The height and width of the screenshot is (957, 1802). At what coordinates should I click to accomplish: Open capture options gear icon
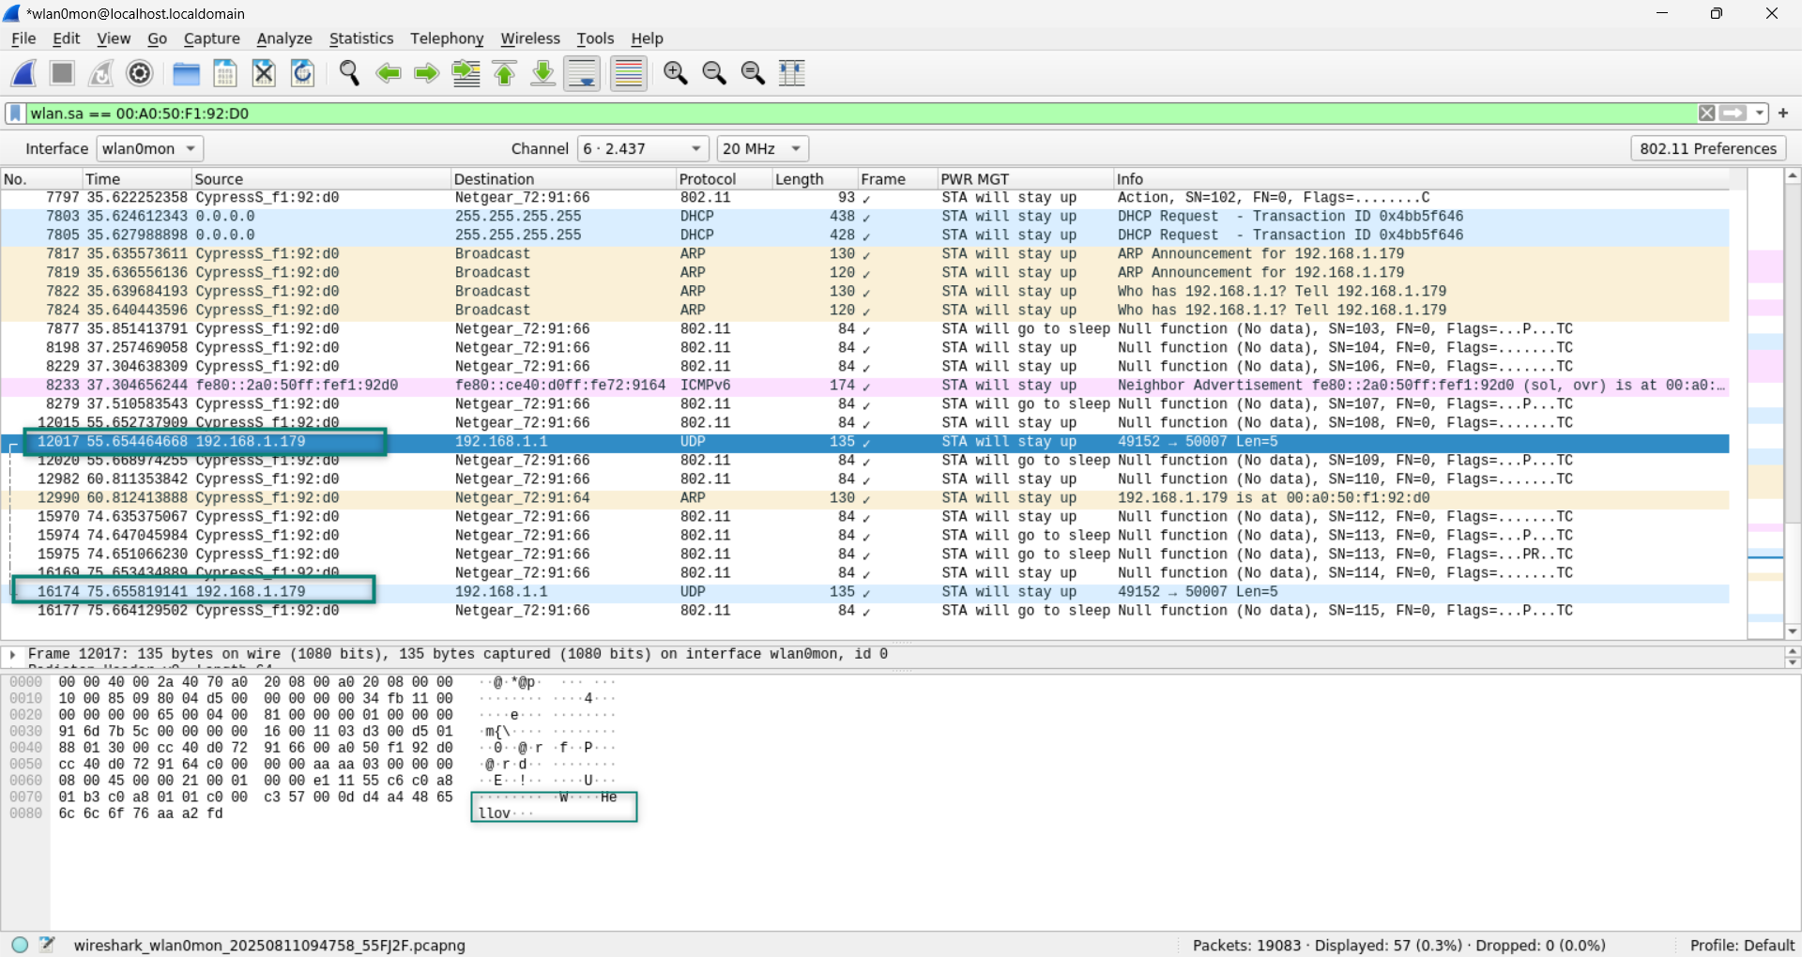(x=140, y=73)
